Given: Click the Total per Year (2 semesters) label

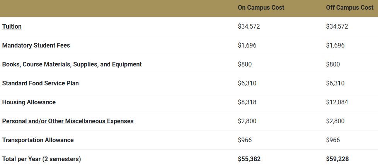Looking at the screenshot, I should [x=41, y=159].
